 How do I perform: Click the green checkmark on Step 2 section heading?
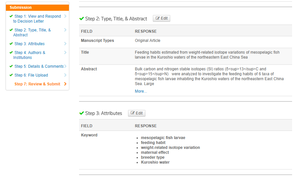click(82, 19)
